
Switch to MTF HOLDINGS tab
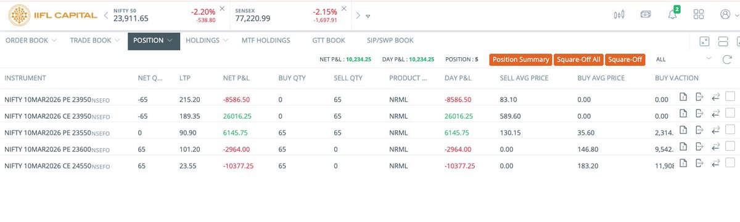click(265, 41)
